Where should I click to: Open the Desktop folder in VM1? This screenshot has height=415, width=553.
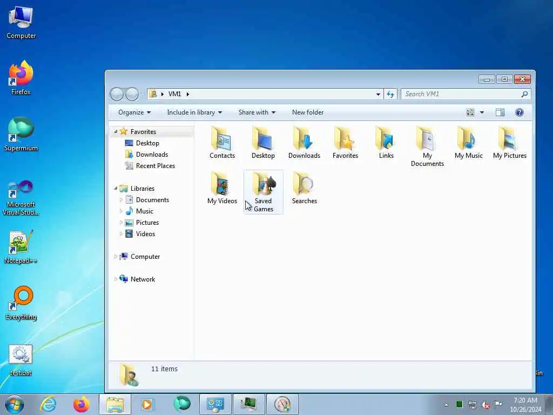click(263, 143)
